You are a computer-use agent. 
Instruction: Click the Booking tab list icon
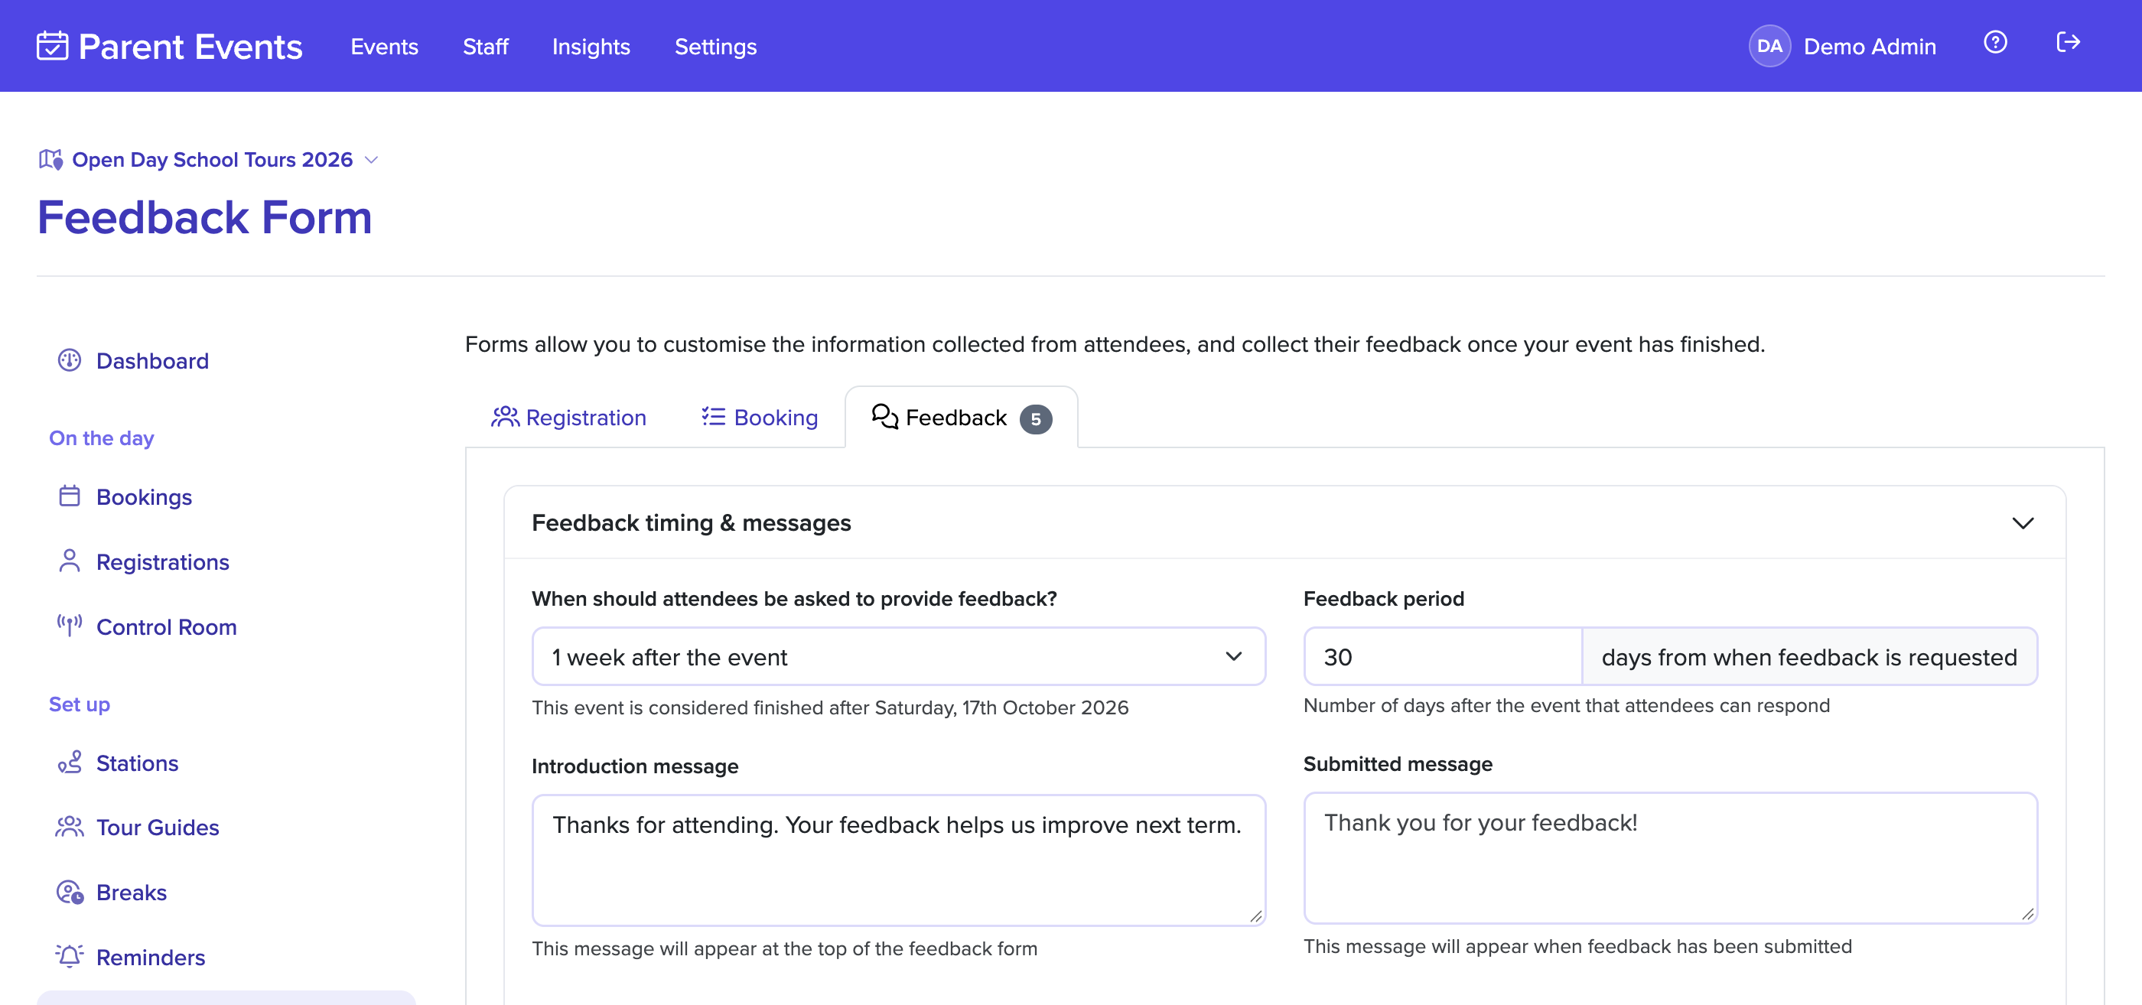pos(713,415)
